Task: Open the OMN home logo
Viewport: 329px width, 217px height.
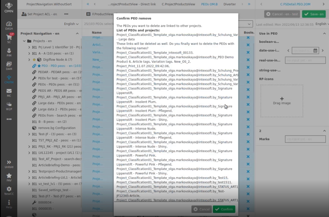Action: click(x=9, y=8)
